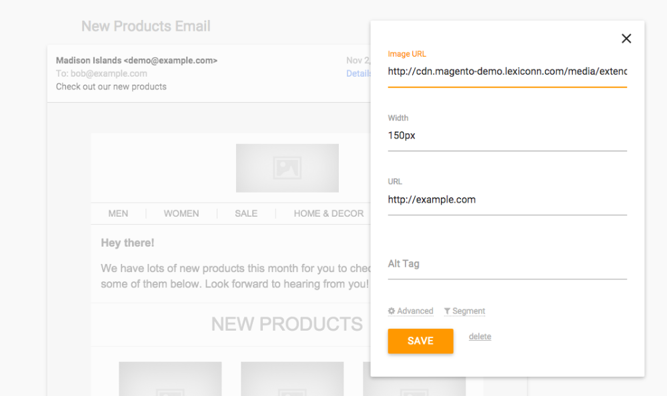Focus the Alt Tag input field
The width and height of the screenshot is (667, 396).
[507, 264]
